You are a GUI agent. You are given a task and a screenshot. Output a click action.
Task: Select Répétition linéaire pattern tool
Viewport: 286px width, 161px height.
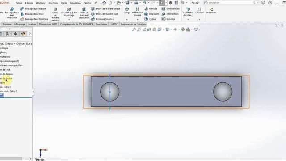coord(137,12)
